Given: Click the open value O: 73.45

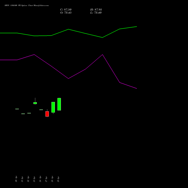Looking at the screenshot, I should [66, 13].
